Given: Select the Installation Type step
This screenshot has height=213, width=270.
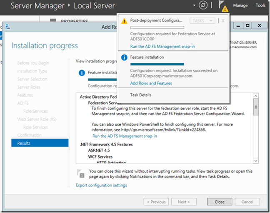Looking at the screenshot, I should [x=32, y=71].
